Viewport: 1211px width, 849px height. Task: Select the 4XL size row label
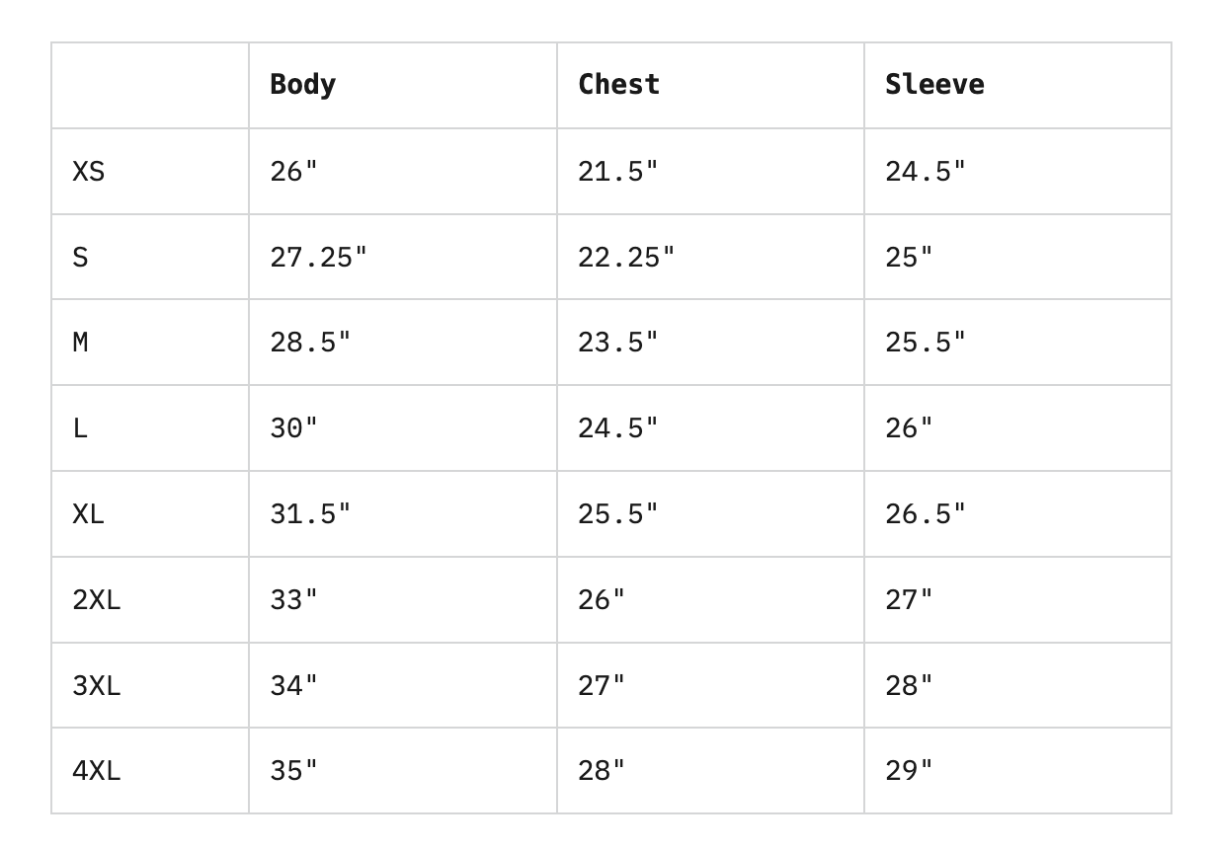[96, 771]
